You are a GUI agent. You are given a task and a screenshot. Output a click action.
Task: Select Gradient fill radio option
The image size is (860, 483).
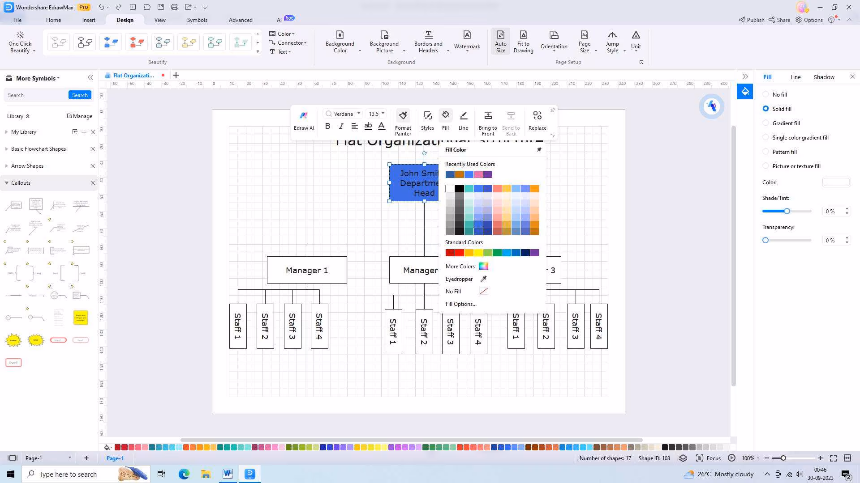[765, 123]
